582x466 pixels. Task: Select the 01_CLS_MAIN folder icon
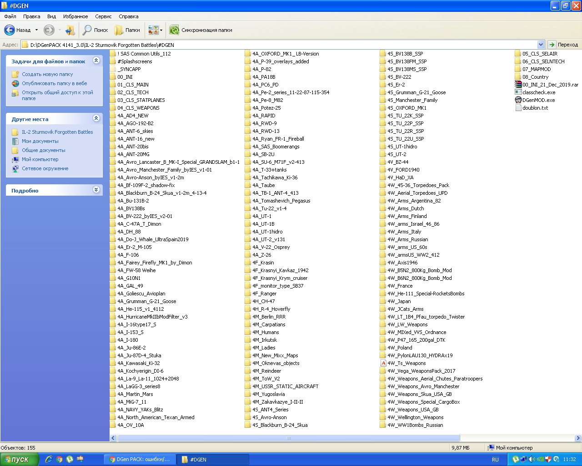[113, 85]
